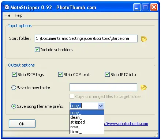161x140 pixels.
Task: Uncheck Strip COM text
Action: (60, 74)
